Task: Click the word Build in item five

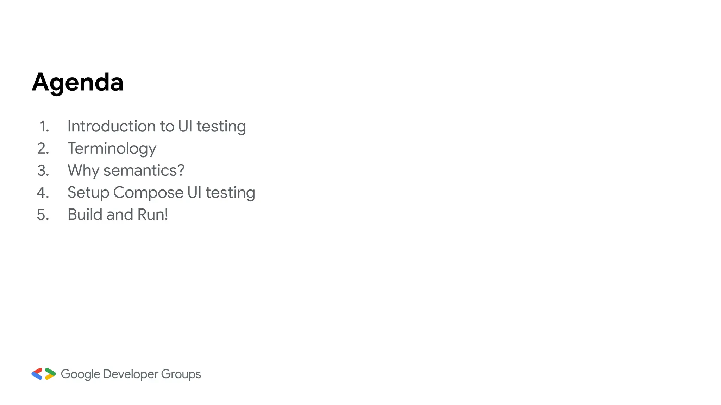Action: (84, 214)
